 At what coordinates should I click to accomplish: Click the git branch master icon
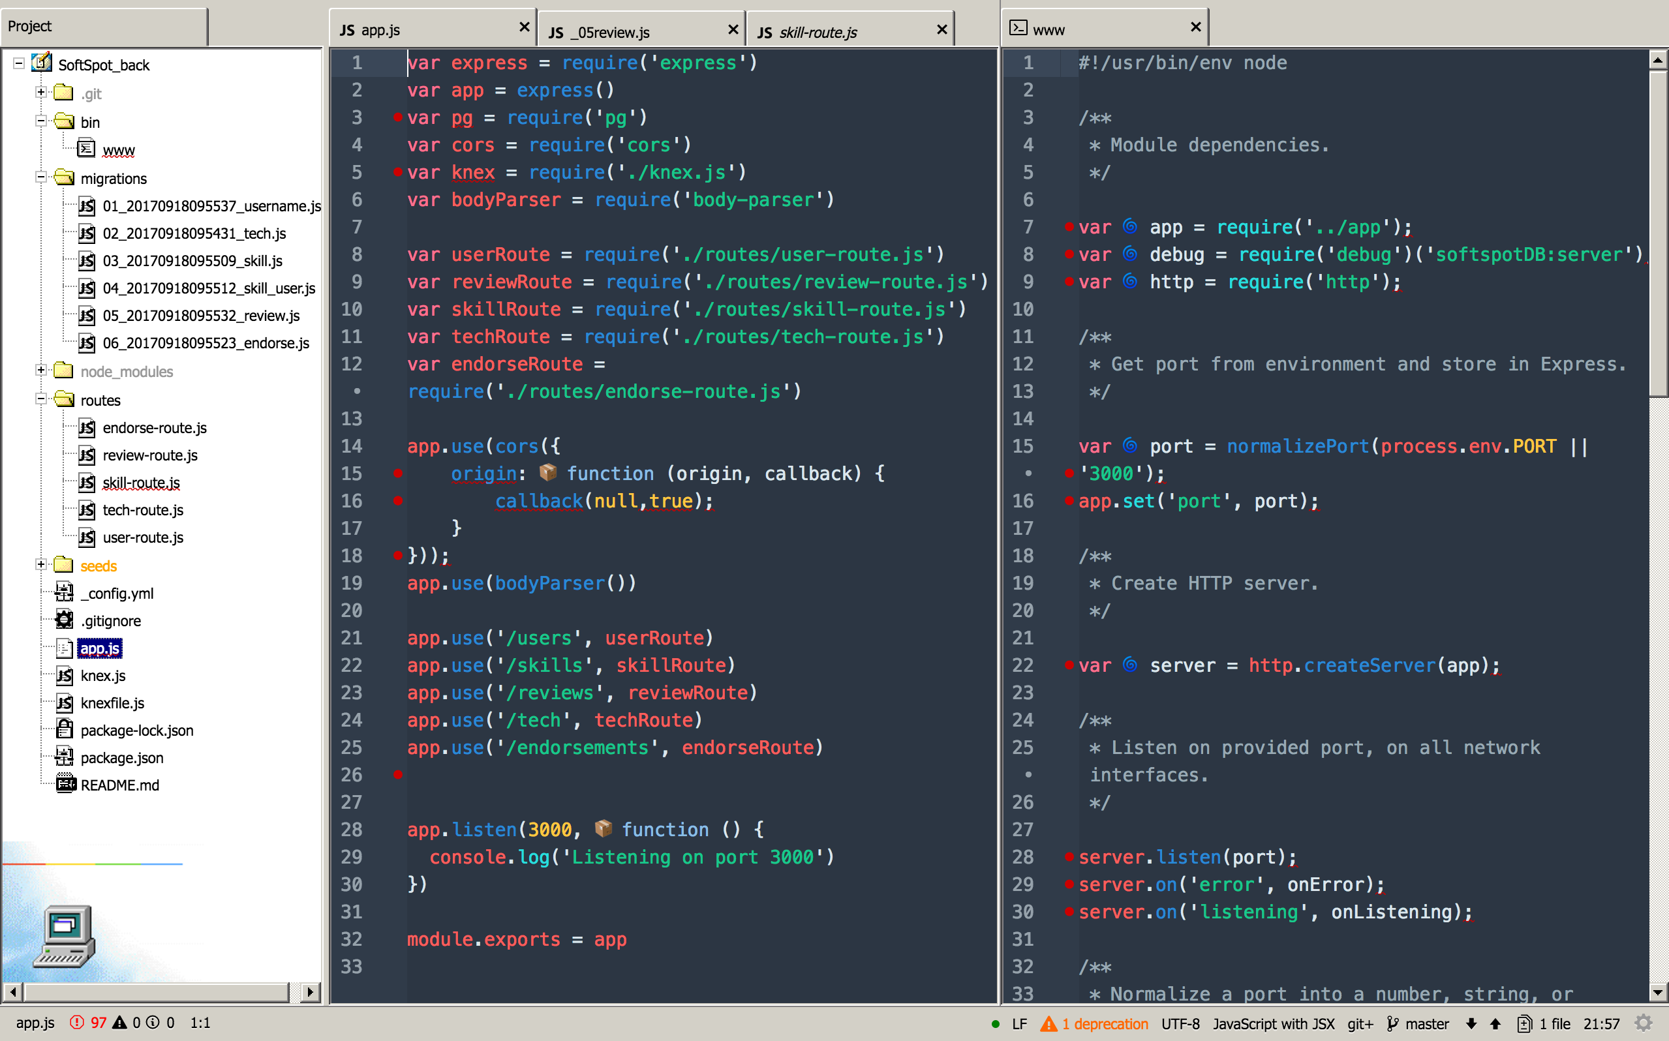[x=1392, y=1024]
